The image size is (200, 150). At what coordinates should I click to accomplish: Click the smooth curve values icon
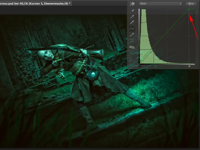[132, 40]
